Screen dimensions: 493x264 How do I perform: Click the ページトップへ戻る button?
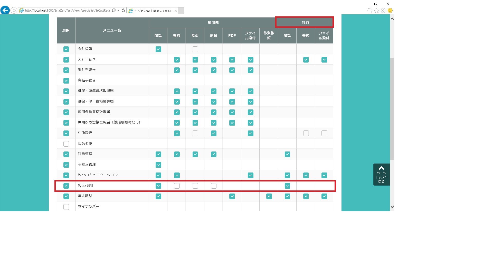pos(381,175)
